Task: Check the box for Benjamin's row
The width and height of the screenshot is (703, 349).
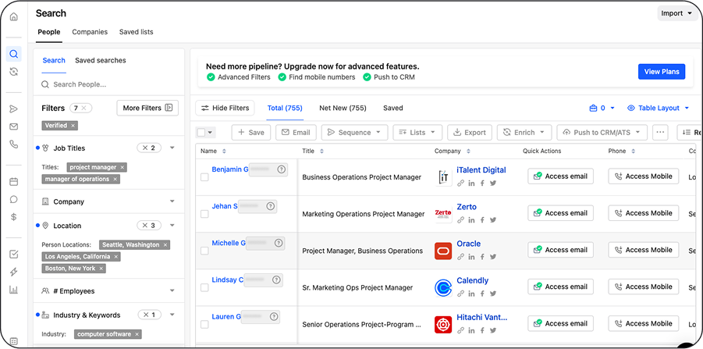Action: pos(204,177)
